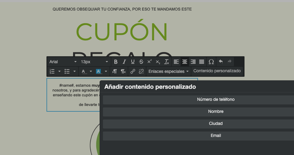Insert a hyperlink with link icon
The height and width of the screenshot is (155, 294).
pos(133,71)
